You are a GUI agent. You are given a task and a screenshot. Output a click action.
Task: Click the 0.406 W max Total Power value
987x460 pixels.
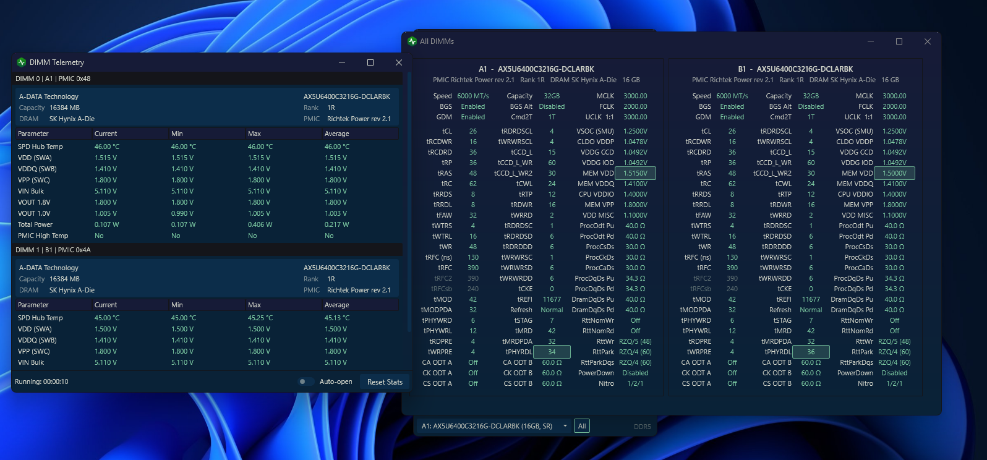pyautogui.click(x=260, y=224)
